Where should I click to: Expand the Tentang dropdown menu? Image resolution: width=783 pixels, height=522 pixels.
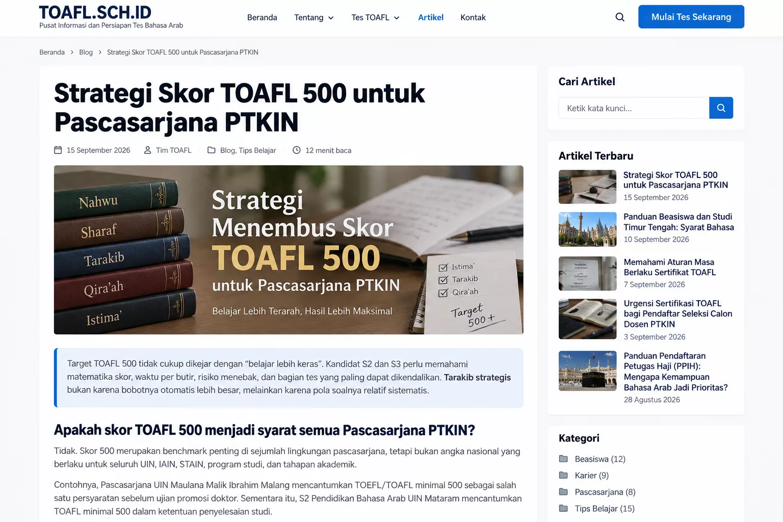(x=314, y=17)
